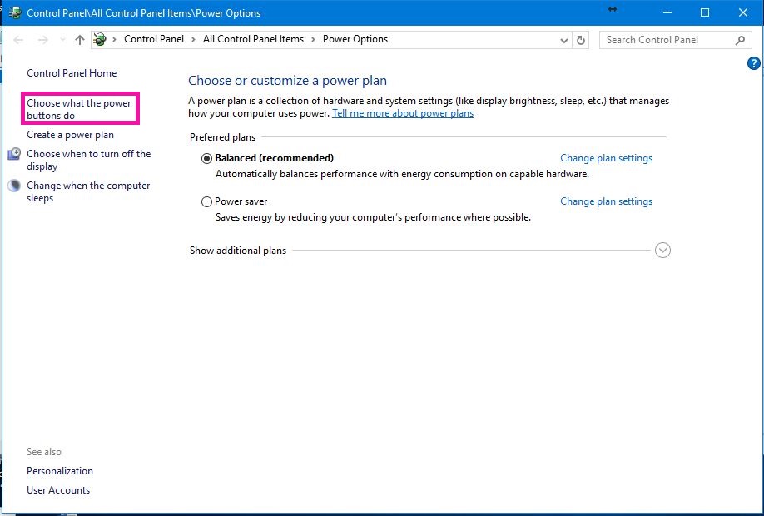The height and width of the screenshot is (516, 764).
Task: Click the Power Options icon in address bar
Action: 101,39
